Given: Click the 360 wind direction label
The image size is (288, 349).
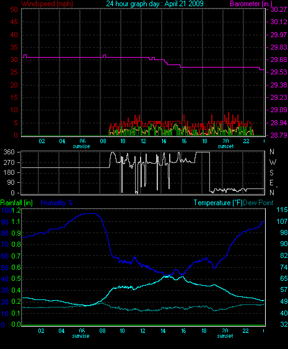Looking at the screenshot, I should pyautogui.click(x=9, y=152).
